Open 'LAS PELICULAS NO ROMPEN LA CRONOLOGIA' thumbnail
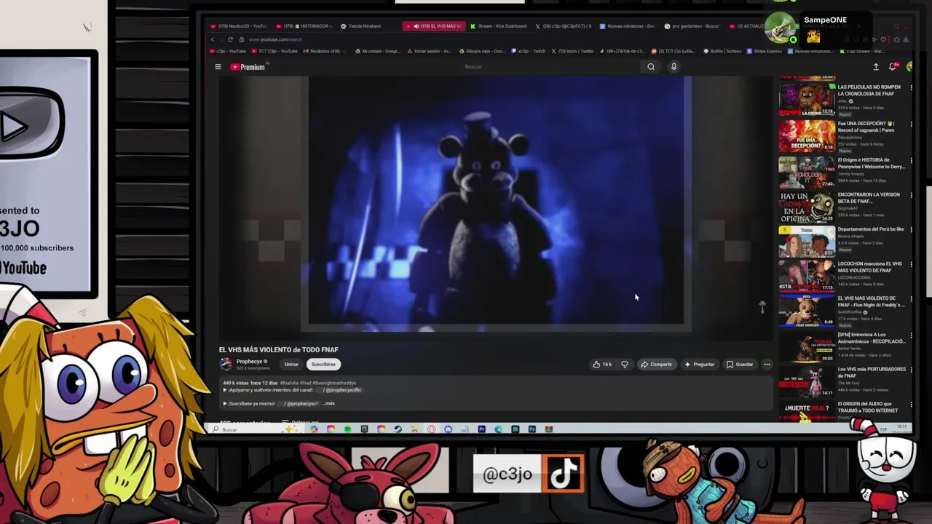This screenshot has width=932, height=524. point(807,100)
